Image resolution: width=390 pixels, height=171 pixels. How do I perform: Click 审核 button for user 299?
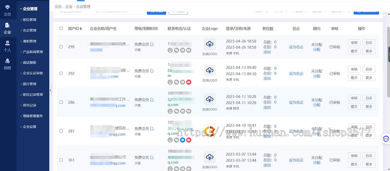[354, 43]
